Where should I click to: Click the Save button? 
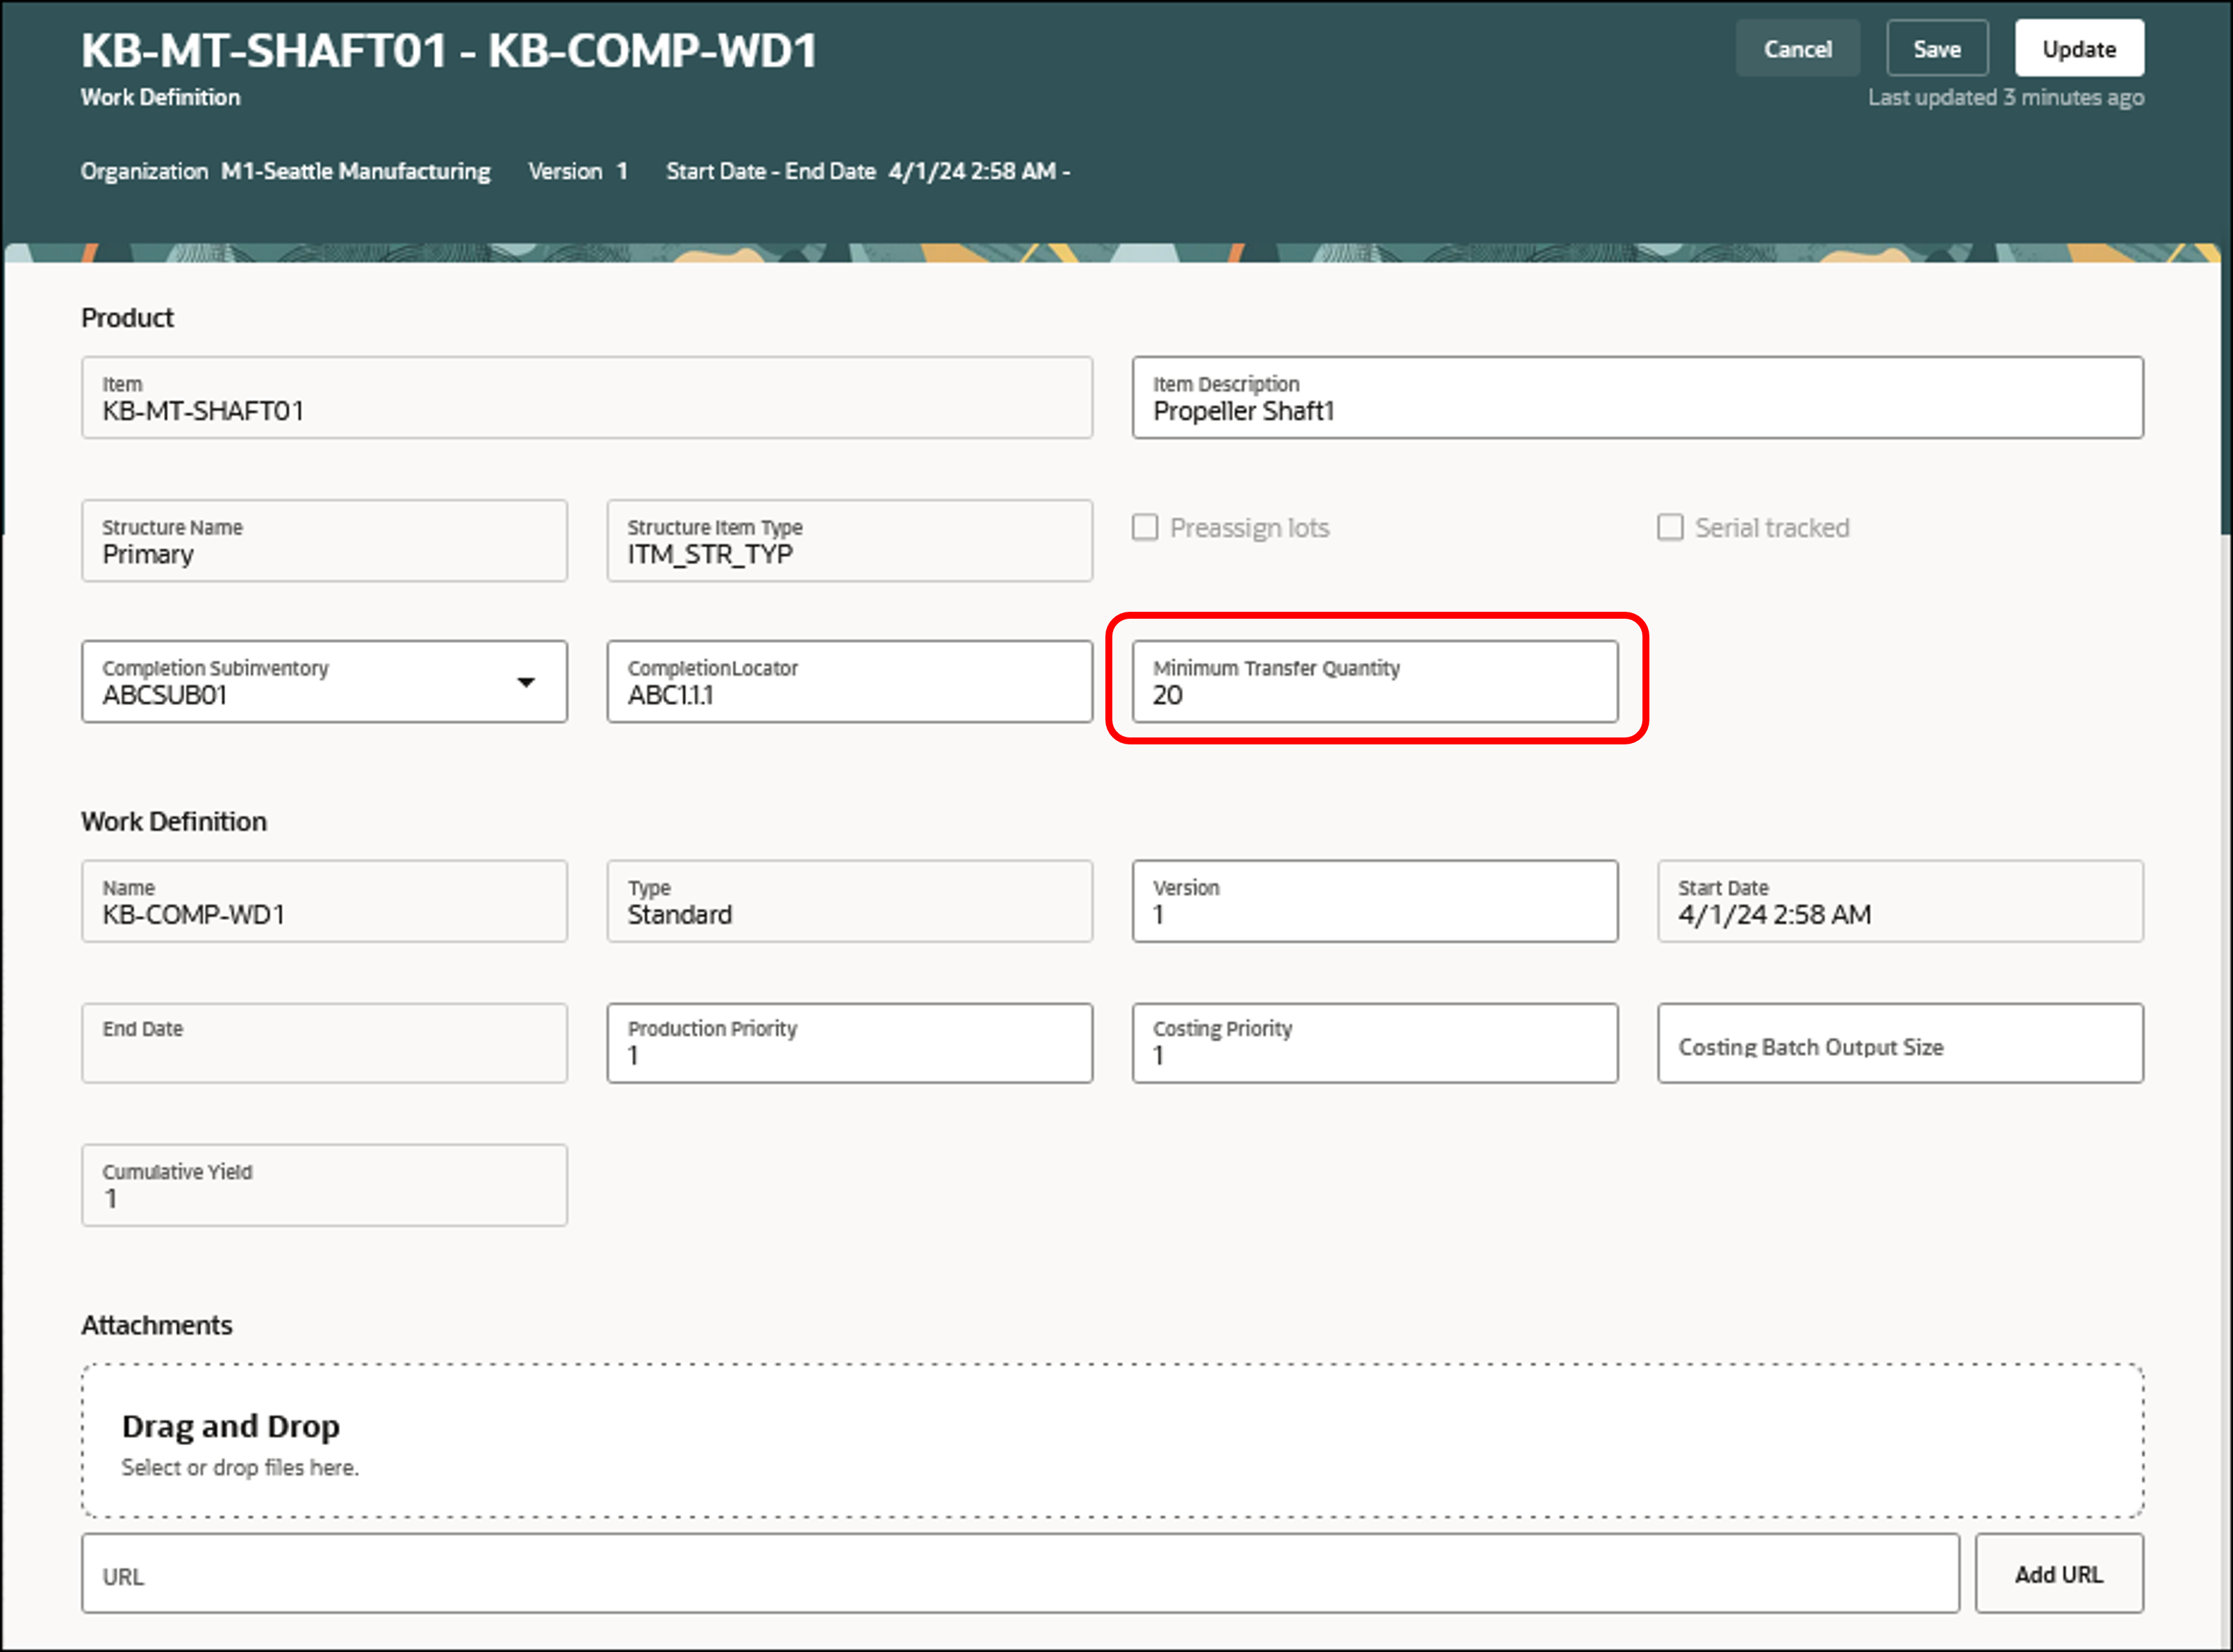[1936, 49]
